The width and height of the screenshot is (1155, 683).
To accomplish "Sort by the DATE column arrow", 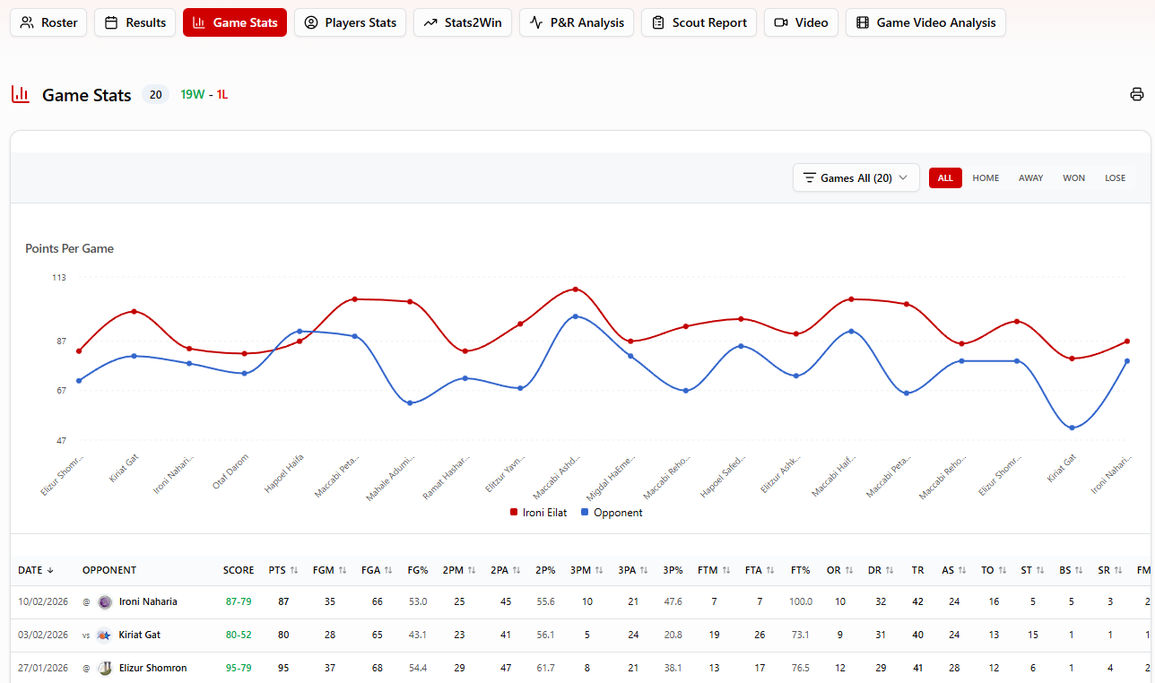I will click(50, 570).
